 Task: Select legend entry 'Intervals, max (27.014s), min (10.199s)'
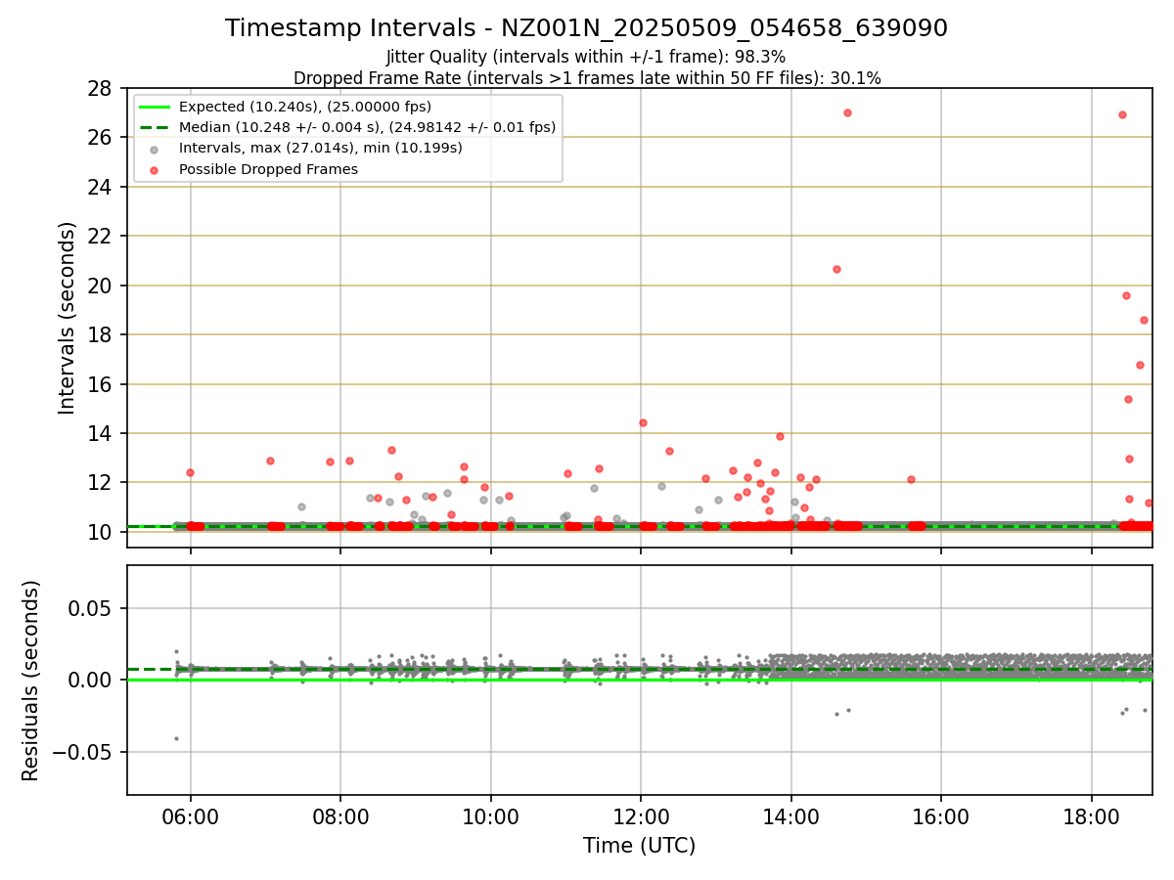[x=321, y=148]
